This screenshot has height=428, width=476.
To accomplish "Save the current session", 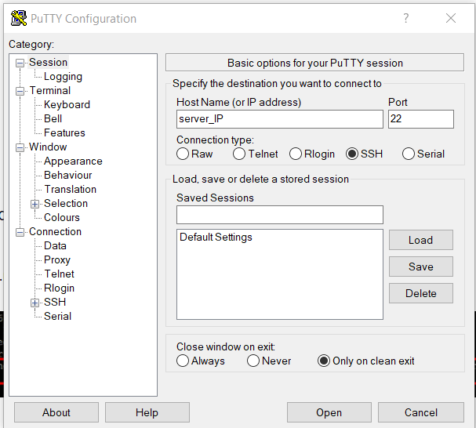I will click(x=420, y=267).
